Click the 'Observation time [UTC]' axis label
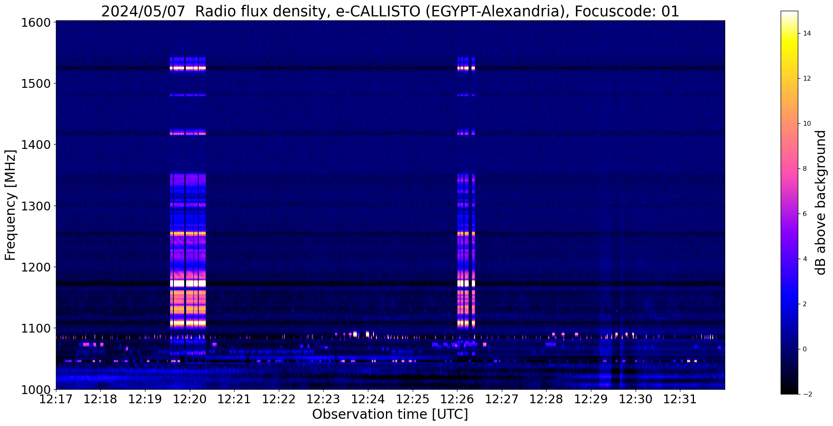 pyautogui.click(x=390, y=414)
